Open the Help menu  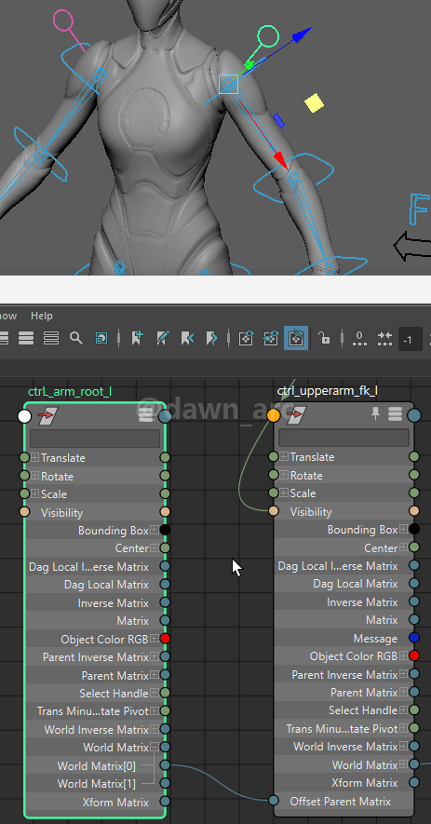[42, 316]
